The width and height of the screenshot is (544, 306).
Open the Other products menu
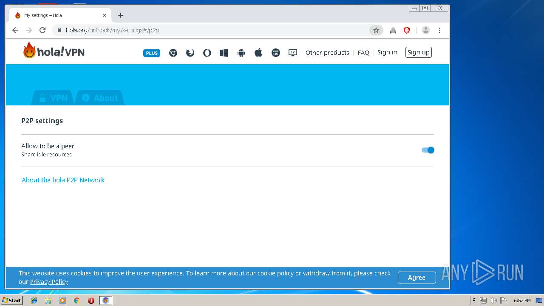coord(327,53)
